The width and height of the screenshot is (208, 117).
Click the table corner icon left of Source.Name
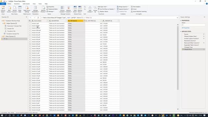[x=30, y=21]
